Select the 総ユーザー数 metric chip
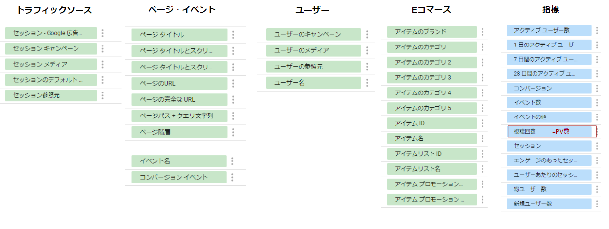The height and width of the screenshot is (229, 609). tap(549, 189)
